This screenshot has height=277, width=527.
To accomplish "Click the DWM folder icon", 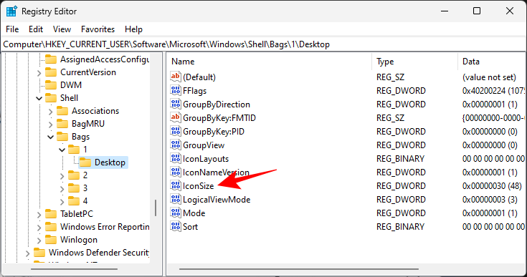I will tap(51, 85).
